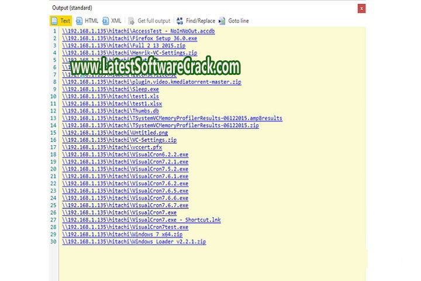
Task: Open the Windows Loader v2.2.1.zip link
Action: coord(134,241)
